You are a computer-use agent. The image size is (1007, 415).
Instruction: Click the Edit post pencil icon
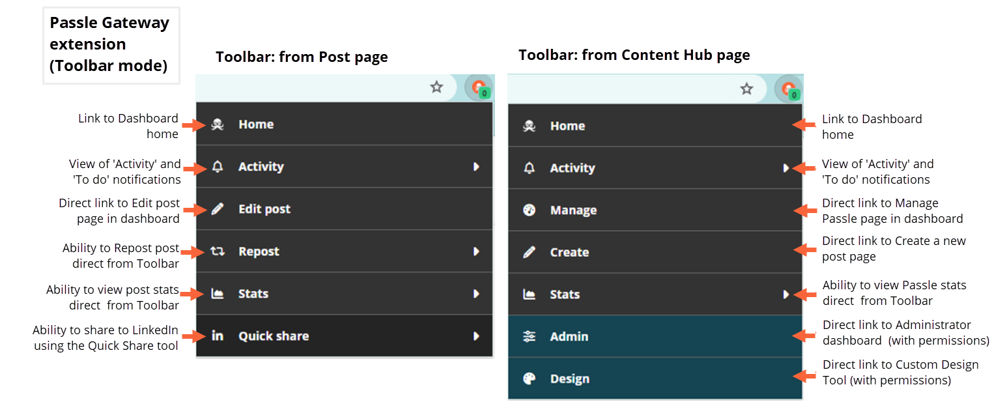218,209
